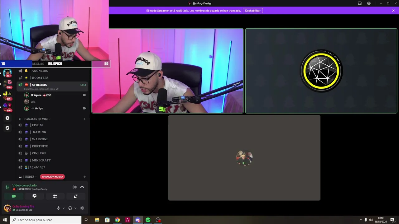This screenshot has height=224, width=399.
Task: Open noise suppression waveform icon
Action: click(75, 187)
